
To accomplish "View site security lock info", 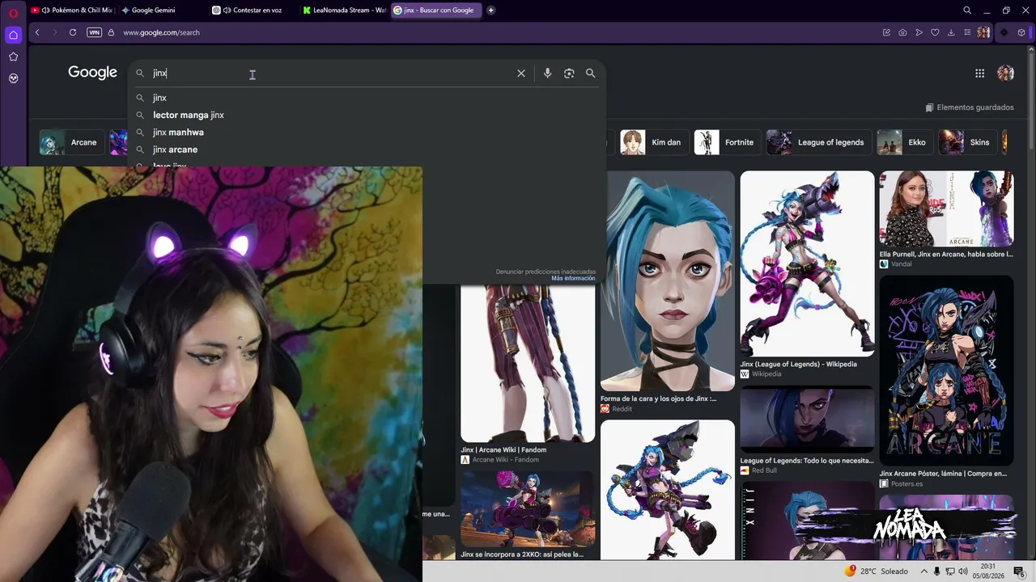I will (x=112, y=32).
